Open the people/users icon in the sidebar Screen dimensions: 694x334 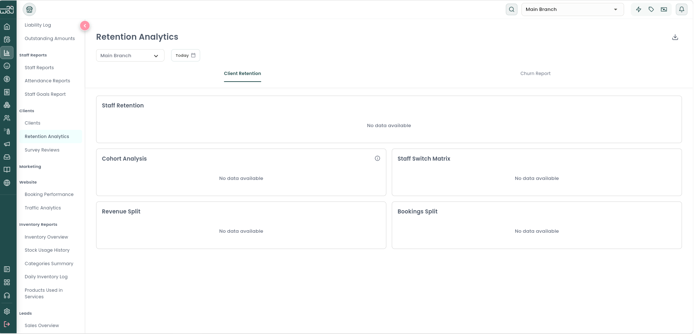[x=7, y=118]
